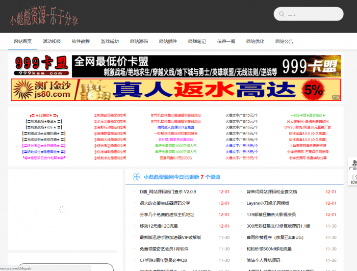The image size is (357, 271).
Task: Click the 小彪彪资源 site logo
Action: [44, 19]
